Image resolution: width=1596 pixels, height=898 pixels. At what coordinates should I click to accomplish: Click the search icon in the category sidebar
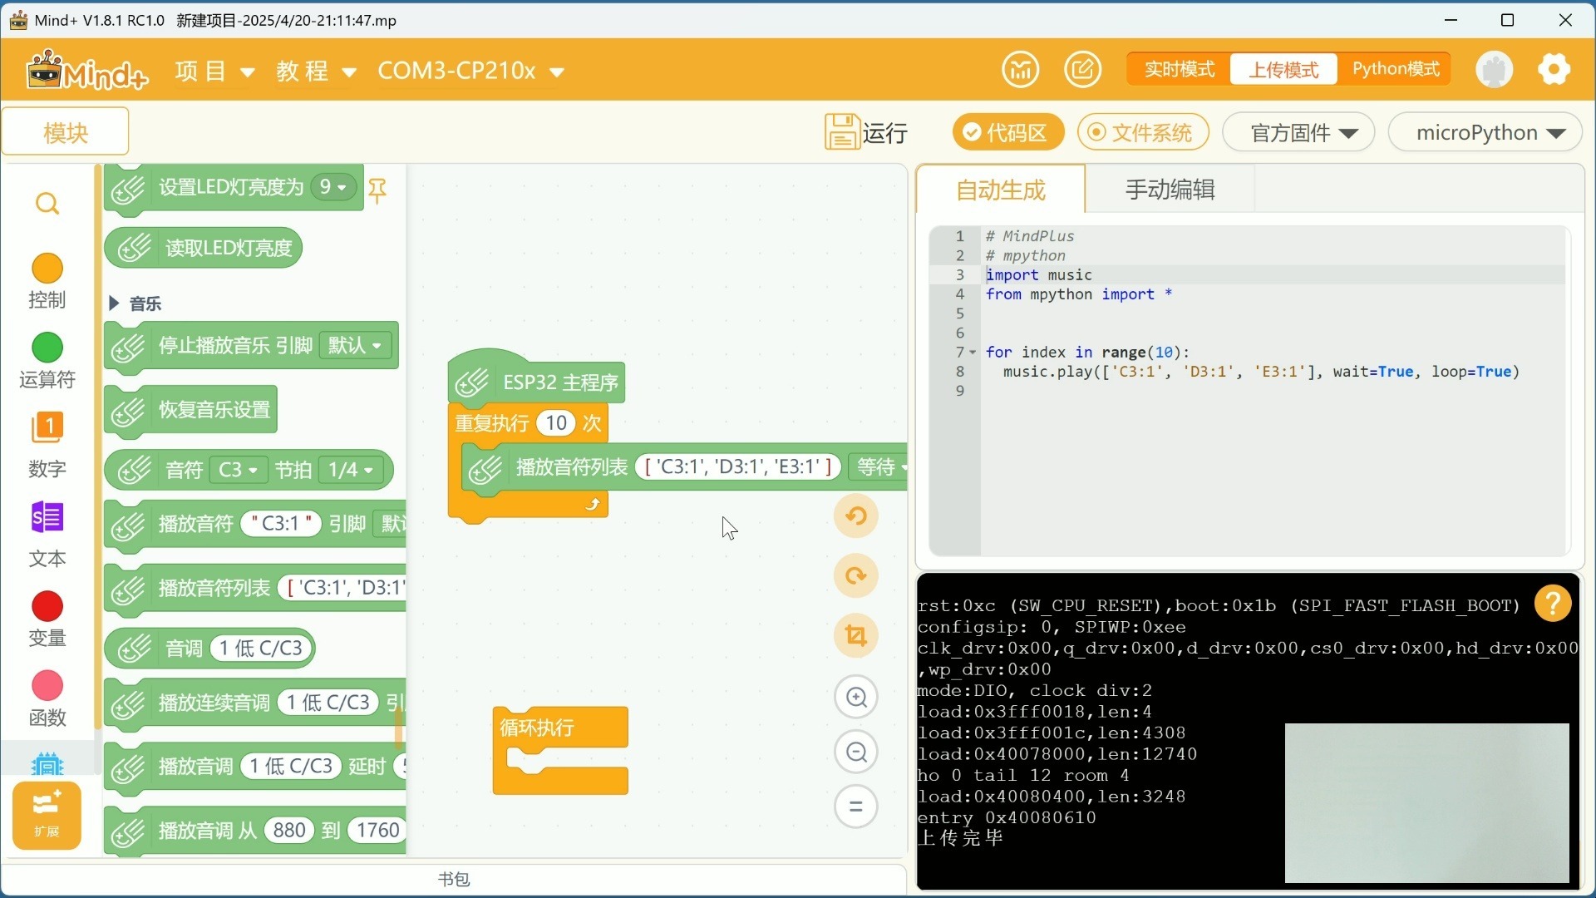(47, 204)
